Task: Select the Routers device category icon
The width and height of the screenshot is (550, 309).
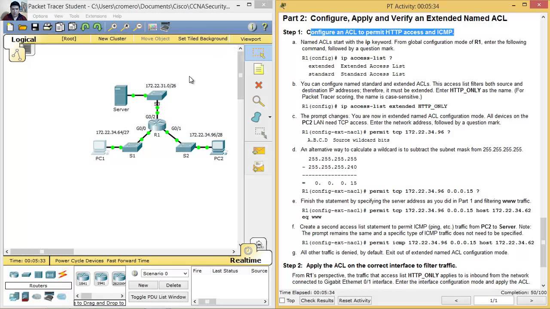Action: click(14, 275)
